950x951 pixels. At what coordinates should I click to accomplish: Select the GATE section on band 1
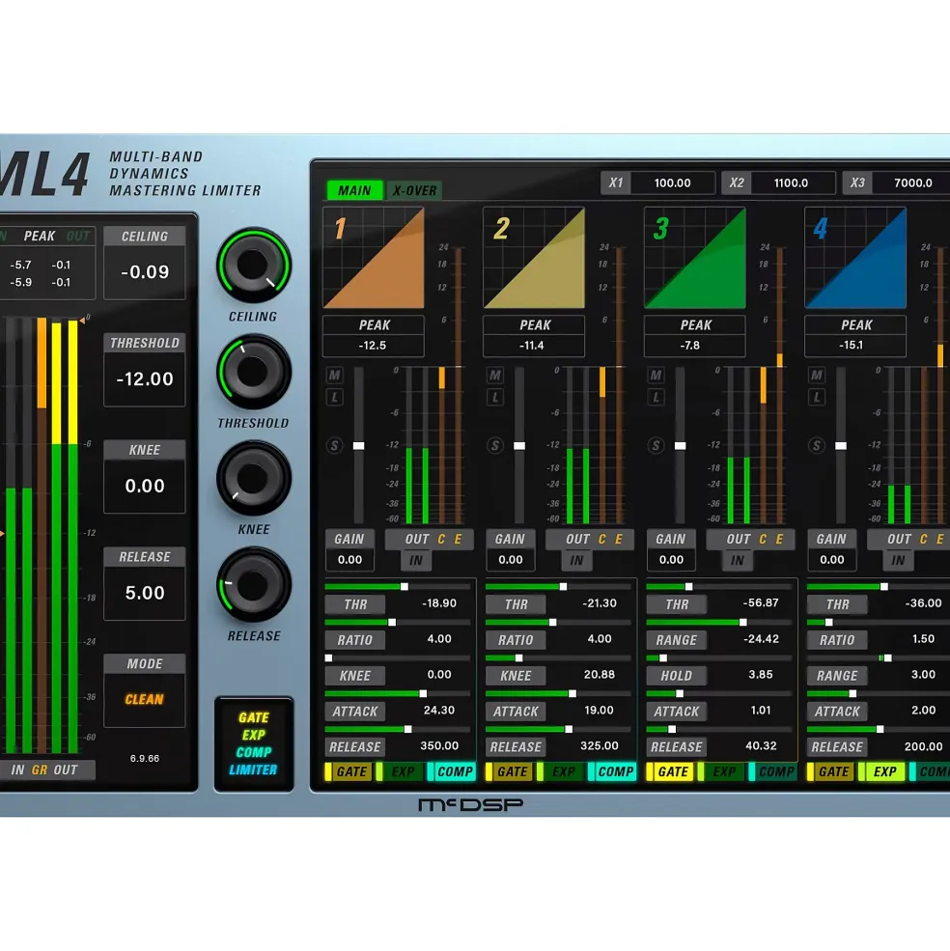pos(349,772)
